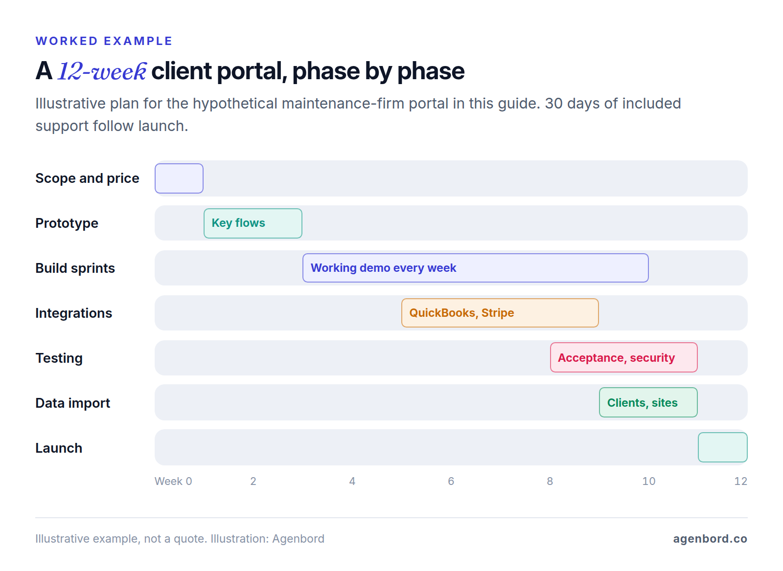Select the Prototype row label
The height and width of the screenshot is (571, 783).
point(67,223)
